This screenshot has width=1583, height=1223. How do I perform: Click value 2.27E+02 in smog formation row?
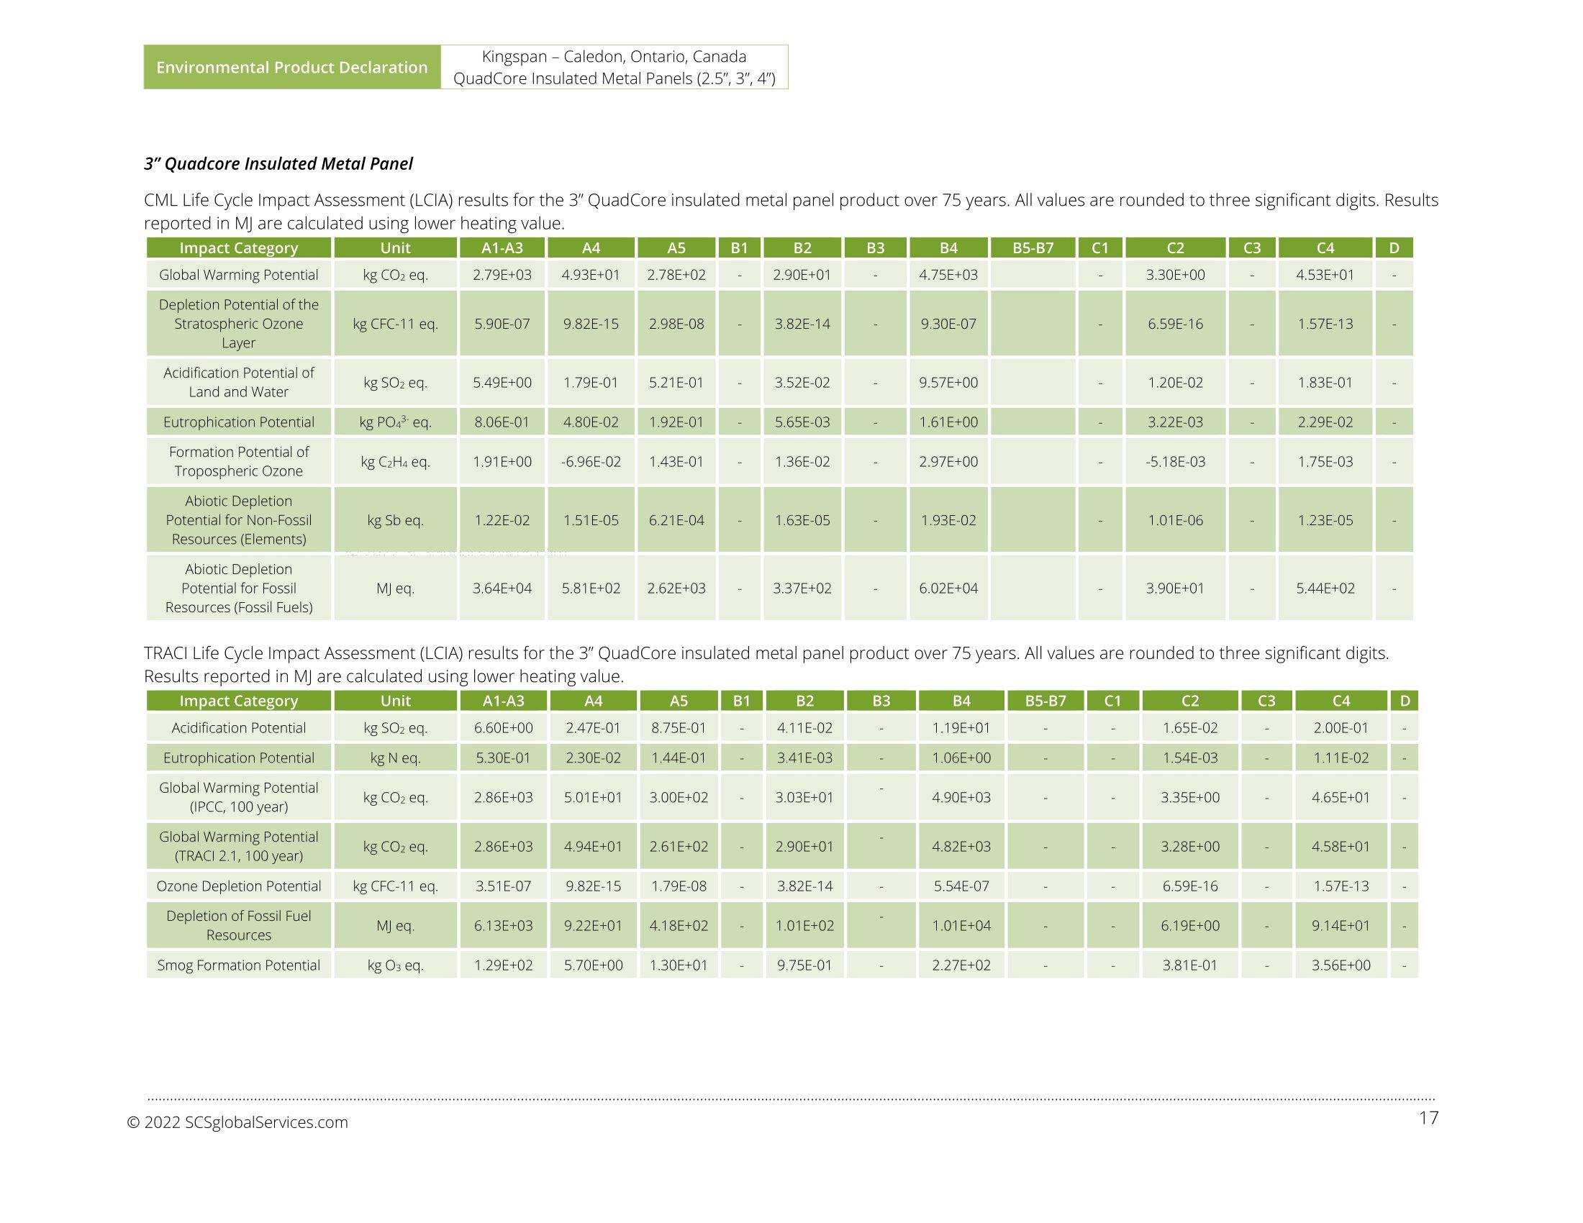tap(961, 965)
